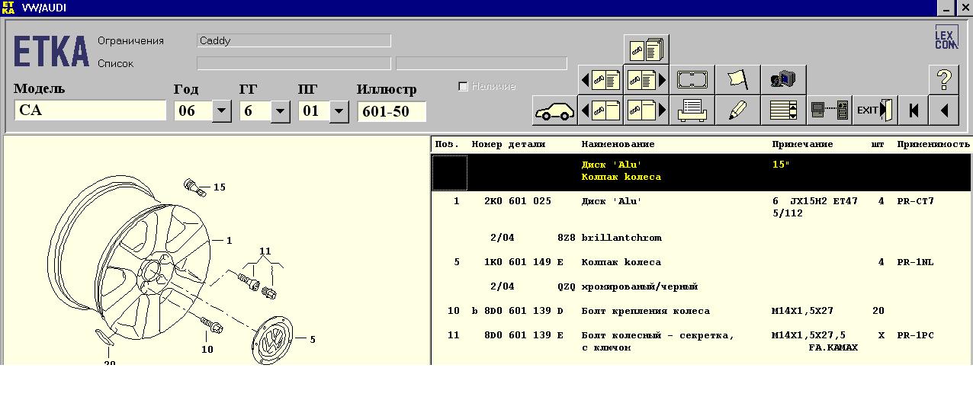Click the Номер детали column header

pos(509,144)
